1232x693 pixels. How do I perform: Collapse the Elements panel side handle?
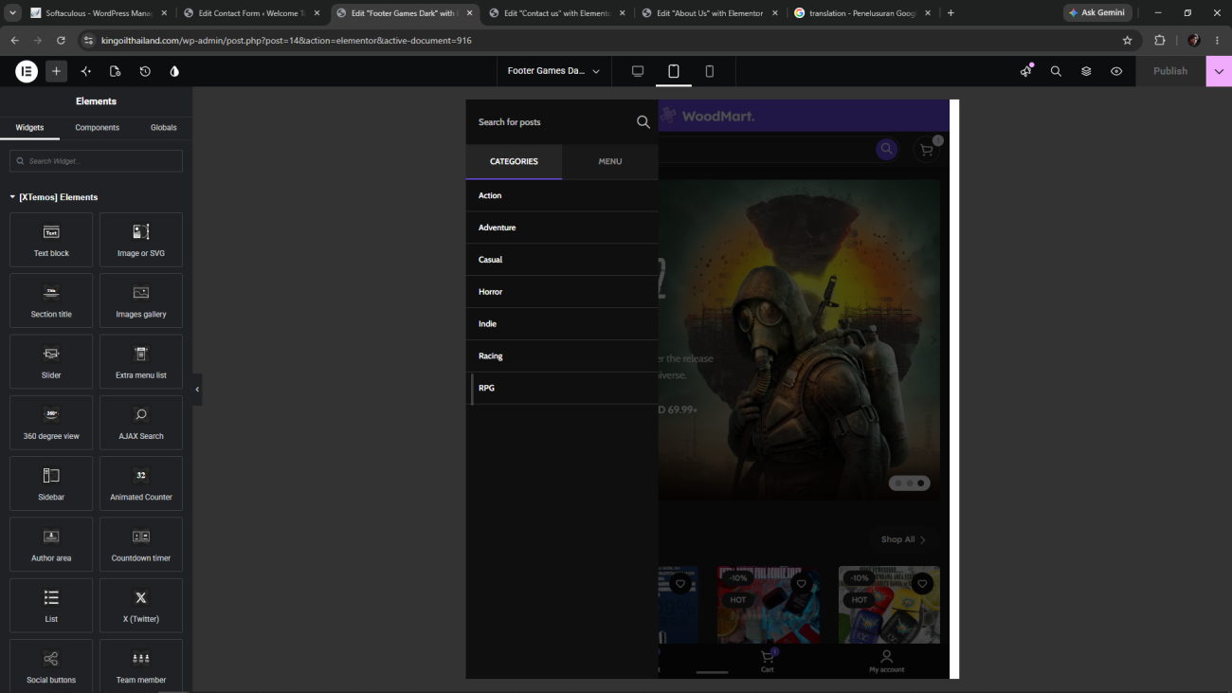(x=197, y=390)
